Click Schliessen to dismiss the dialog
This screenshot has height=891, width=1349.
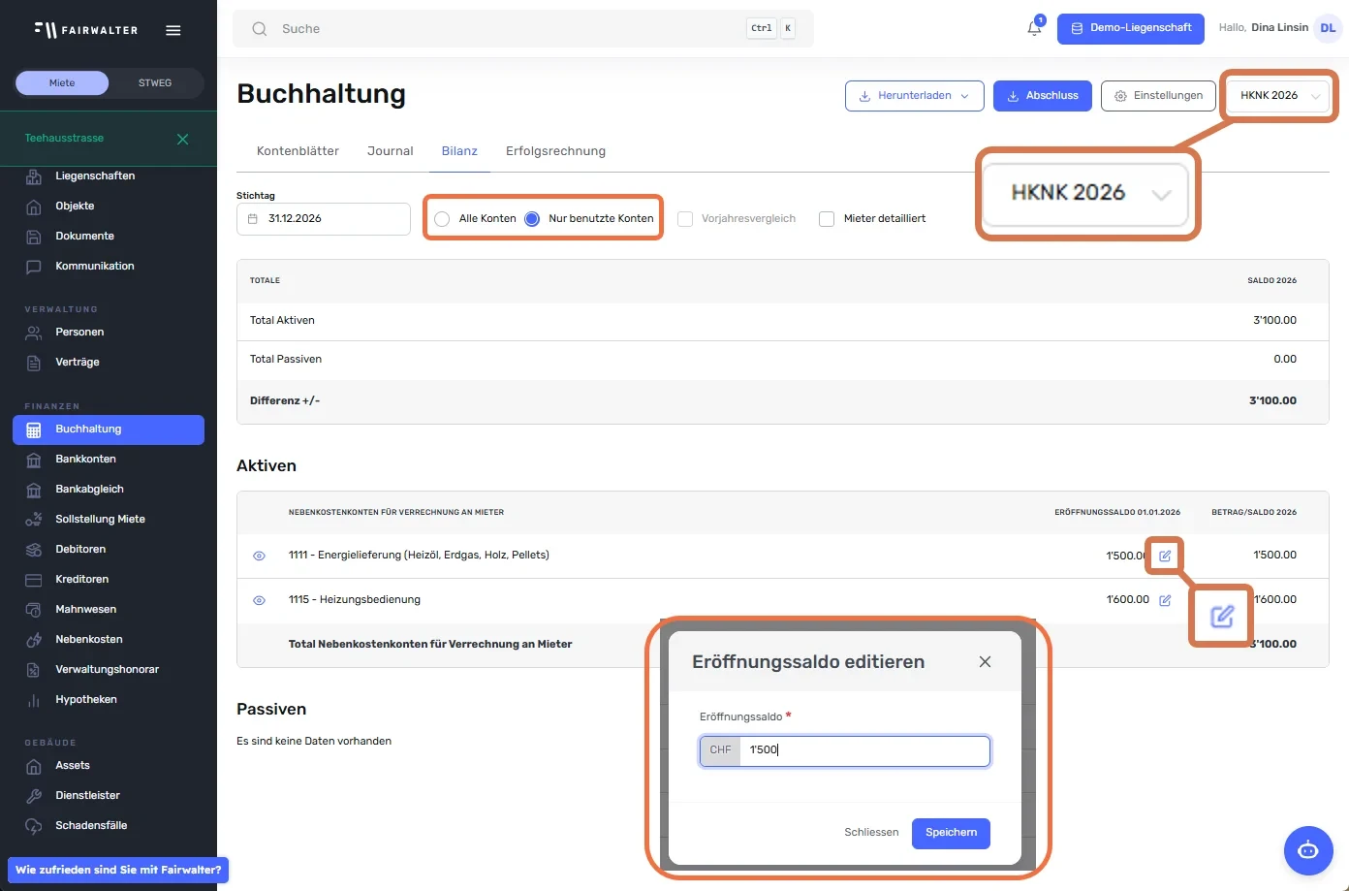point(871,833)
